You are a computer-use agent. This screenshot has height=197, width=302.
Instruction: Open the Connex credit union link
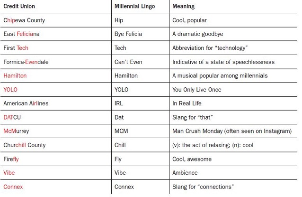click(x=13, y=187)
